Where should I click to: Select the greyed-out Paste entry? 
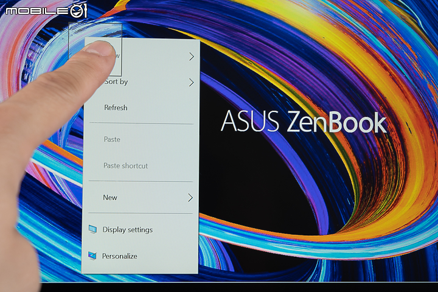(x=141, y=139)
